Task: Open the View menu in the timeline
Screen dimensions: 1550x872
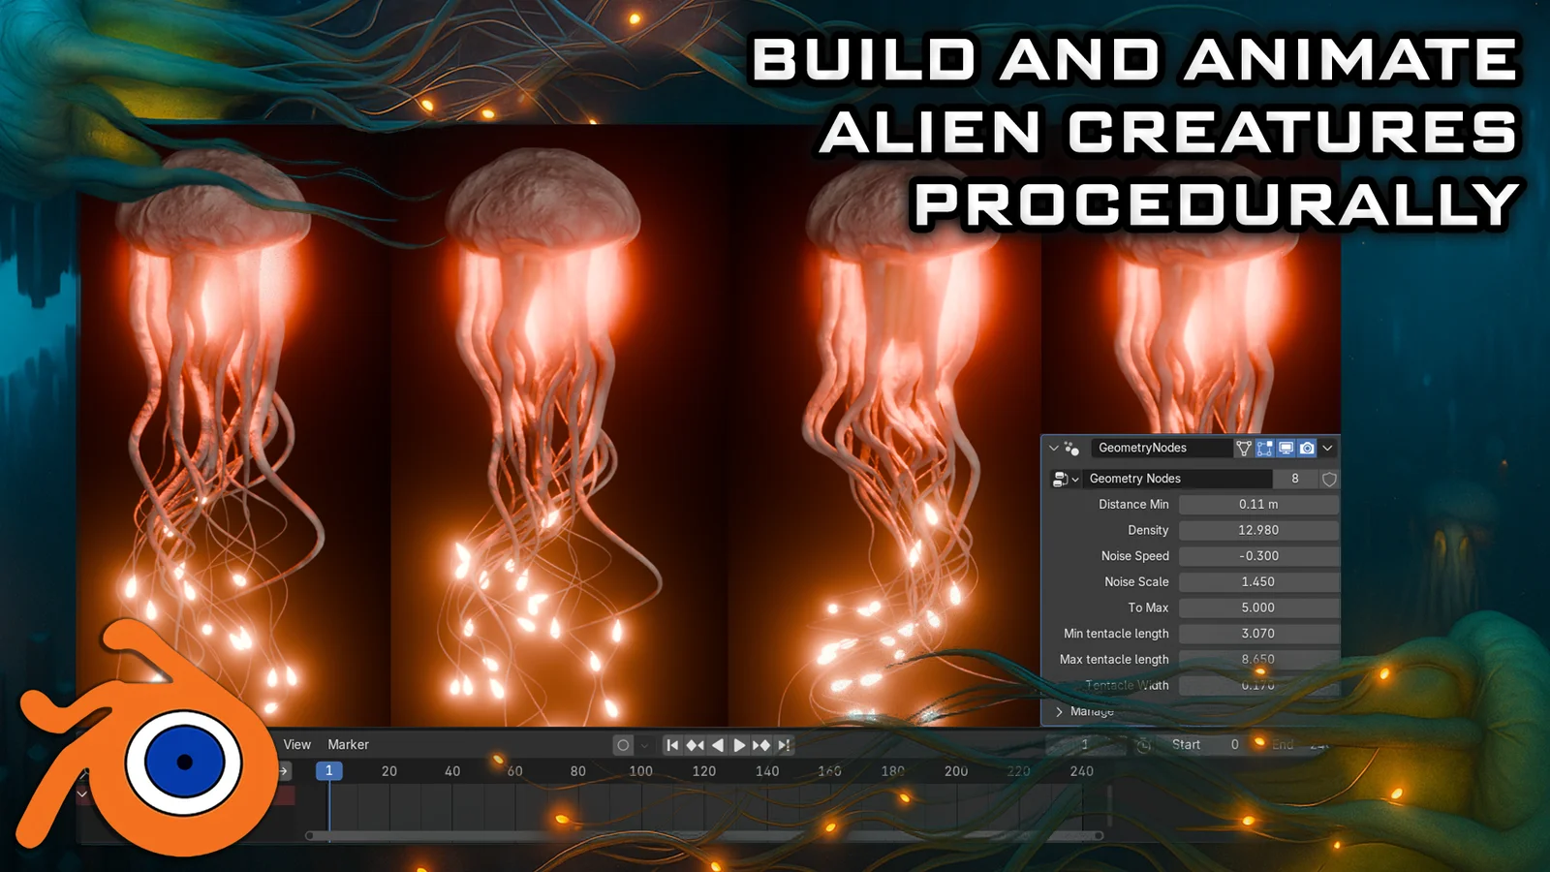Action: (x=296, y=744)
